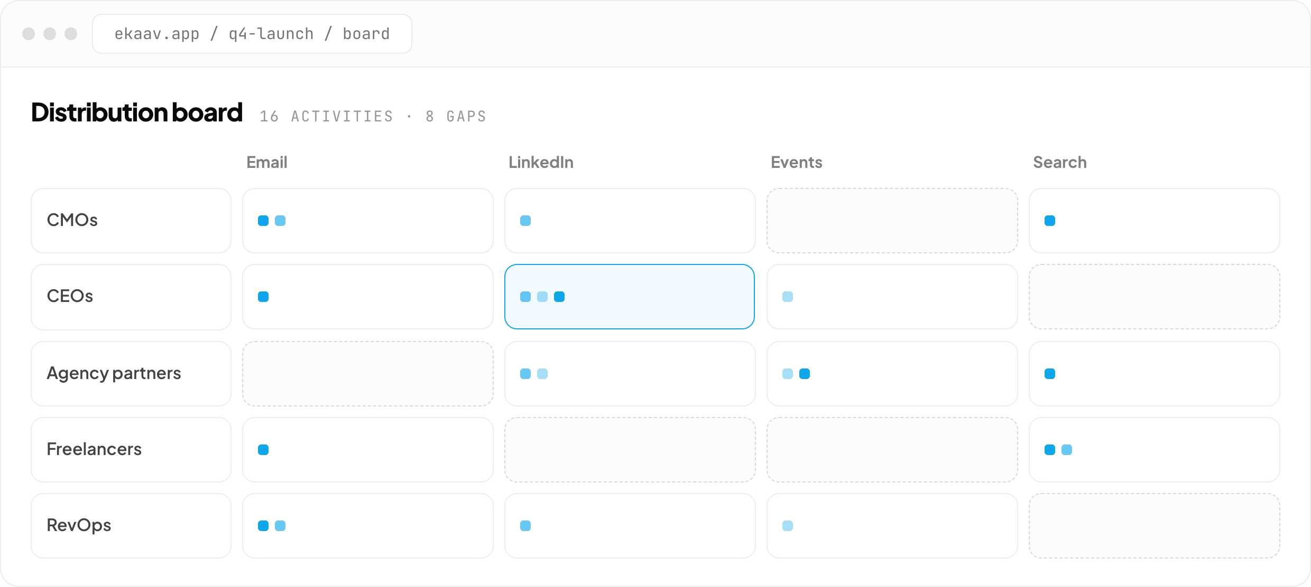Open the RevOps Events cell
The image size is (1311, 587).
[x=892, y=526]
